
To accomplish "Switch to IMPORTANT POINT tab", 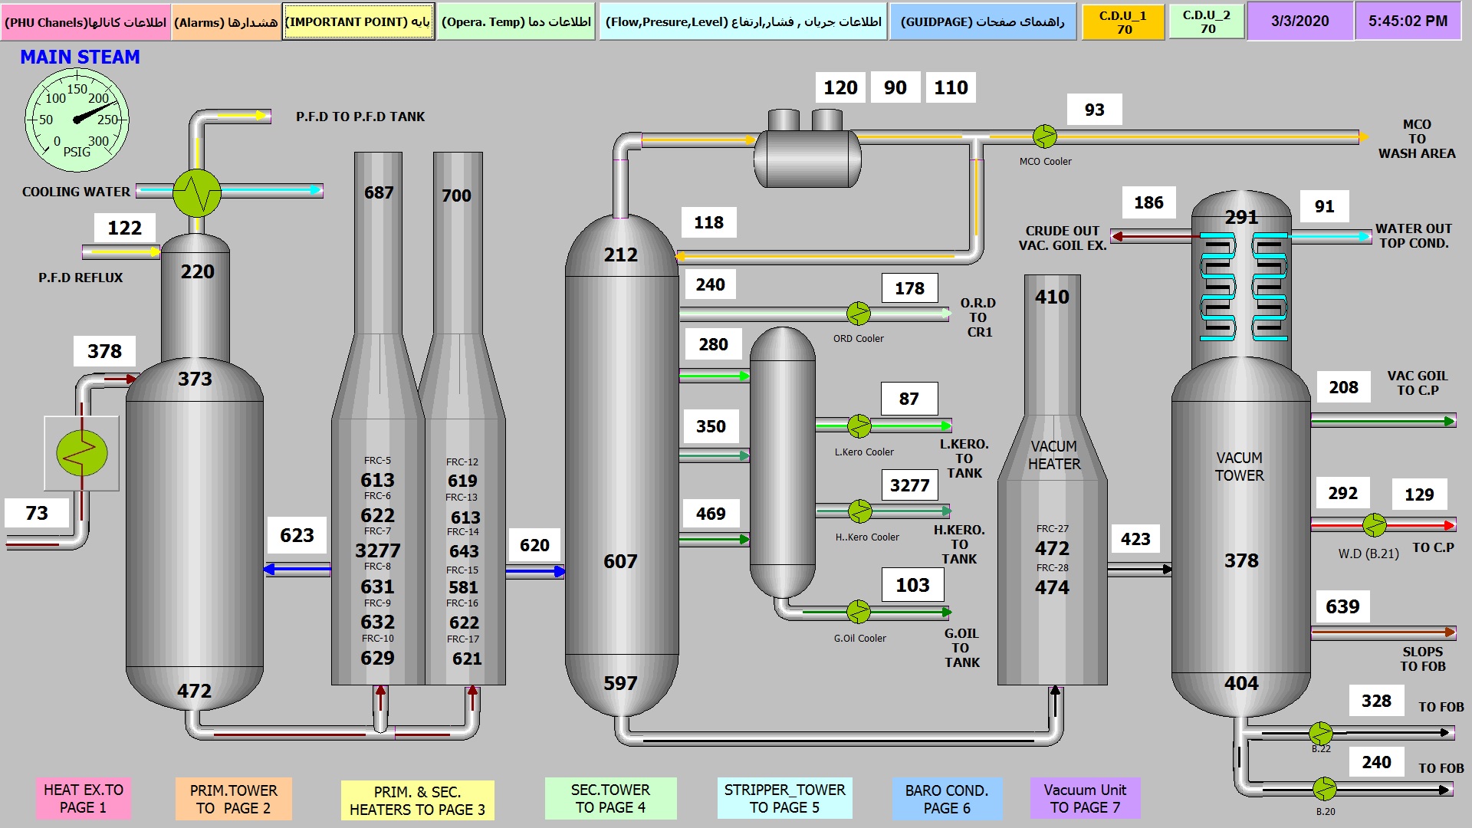I will click(x=358, y=22).
